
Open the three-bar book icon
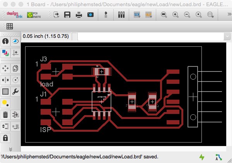tap(121, 15)
